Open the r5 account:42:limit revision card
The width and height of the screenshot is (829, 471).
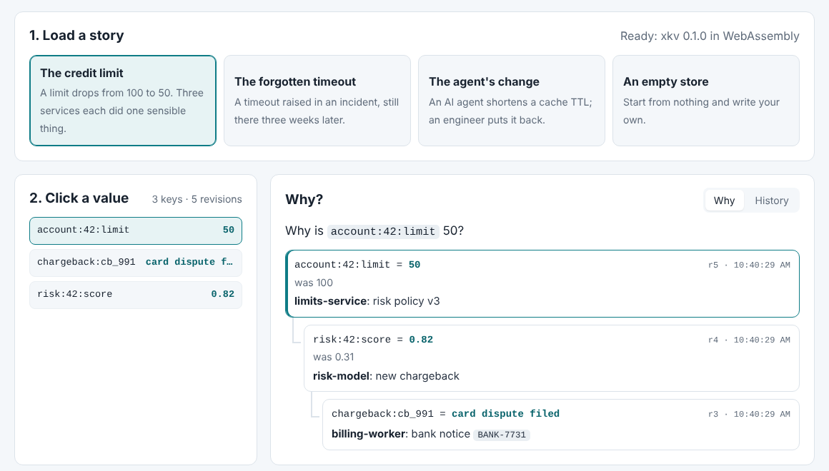[542, 283]
